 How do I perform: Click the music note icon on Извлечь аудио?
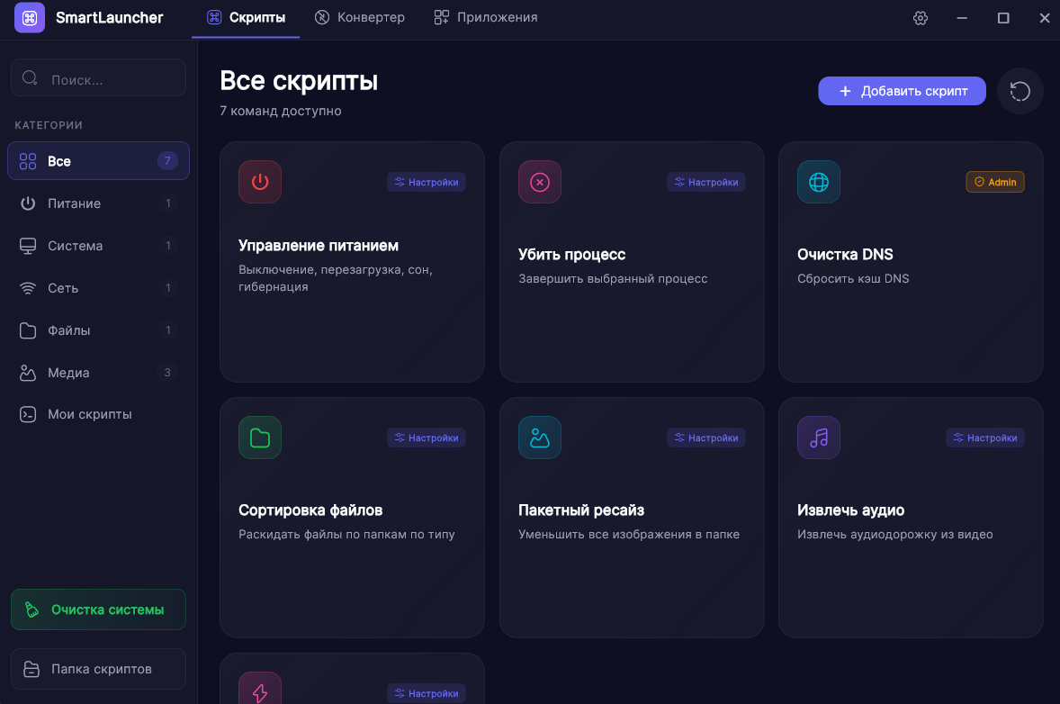(819, 438)
